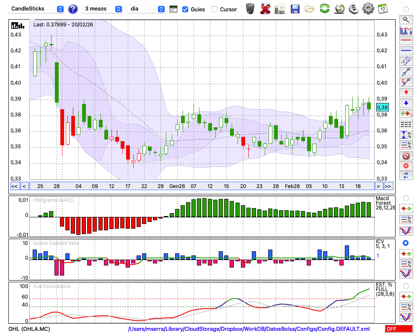Image resolution: width=419 pixels, height=335 pixels.
Task: Click the blue floppy disk save icon
Action: click(x=295, y=8)
